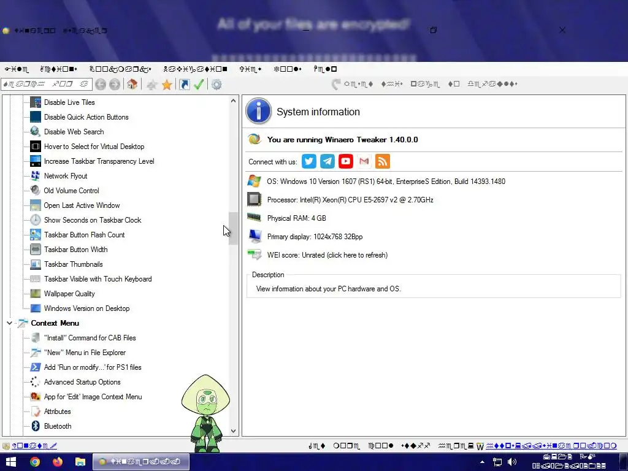Click the Bluetooth icon in the tree
628x471 pixels.
pos(35,426)
